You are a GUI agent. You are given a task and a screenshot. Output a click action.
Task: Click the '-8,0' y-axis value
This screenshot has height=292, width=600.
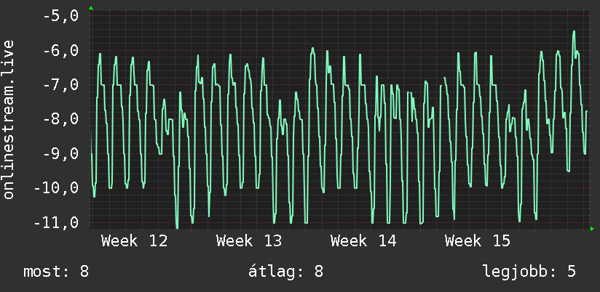[61, 119]
